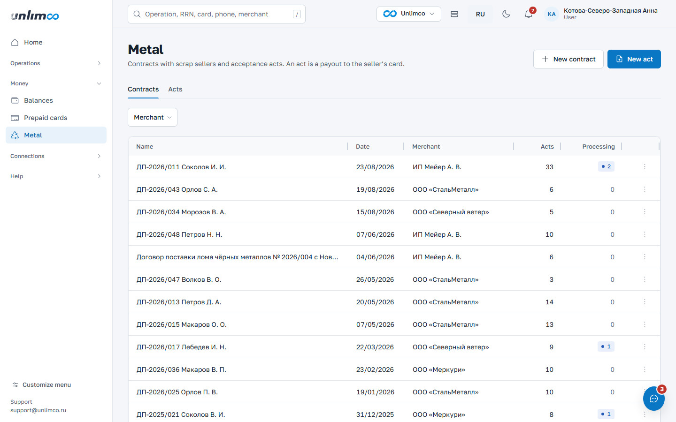
Task: Expand the Connections menu section
Action: tap(56, 156)
